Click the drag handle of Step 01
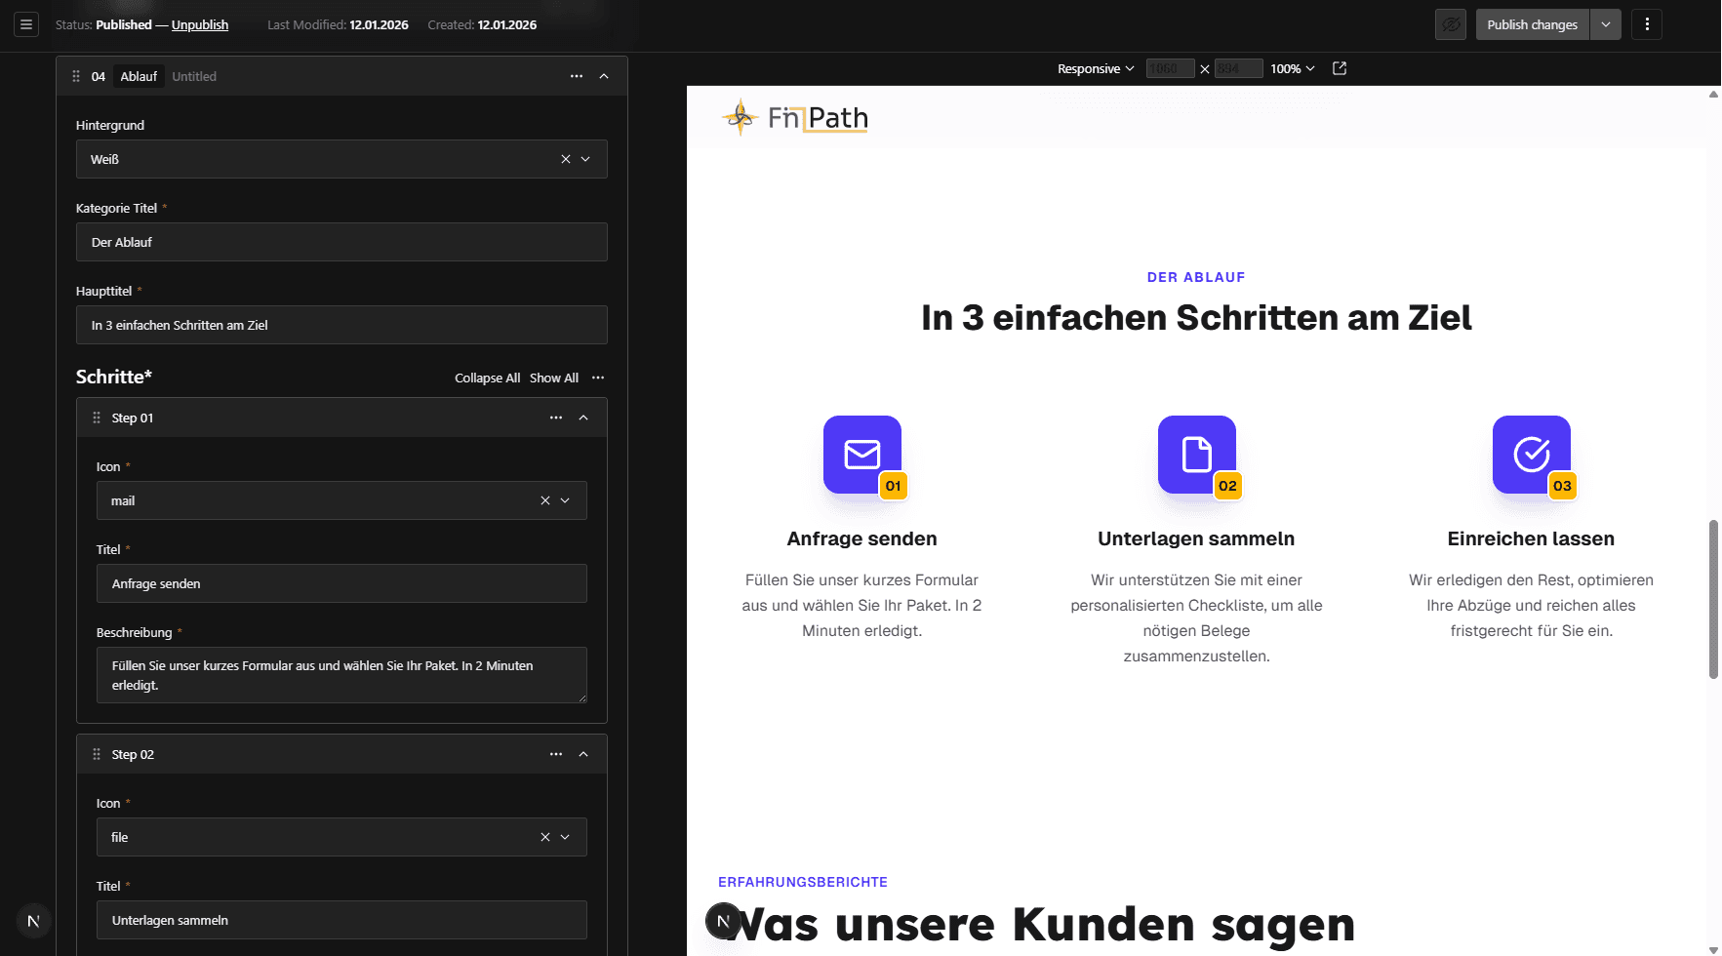This screenshot has width=1722, height=956. pyautogui.click(x=97, y=417)
